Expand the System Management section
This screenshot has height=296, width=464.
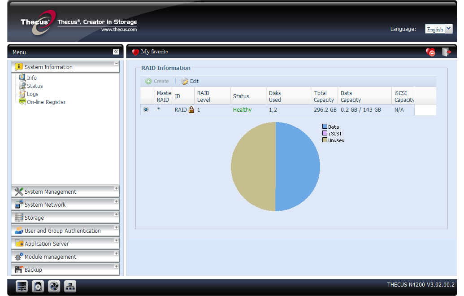coord(116,188)
